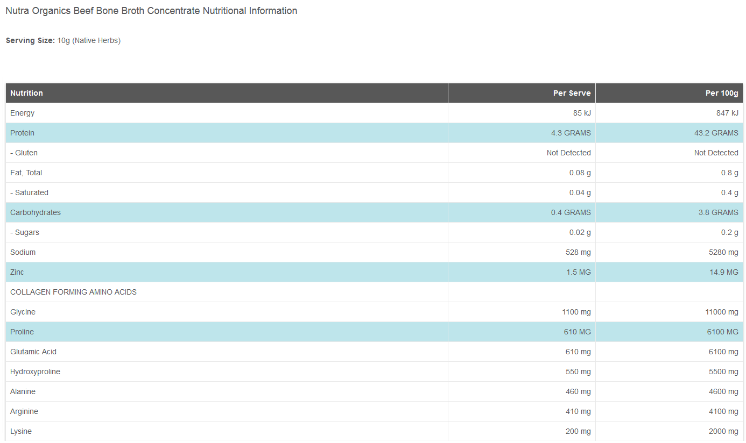The image size is (746, 443).
Task: Select the Arginine row label
Action: 24,411
